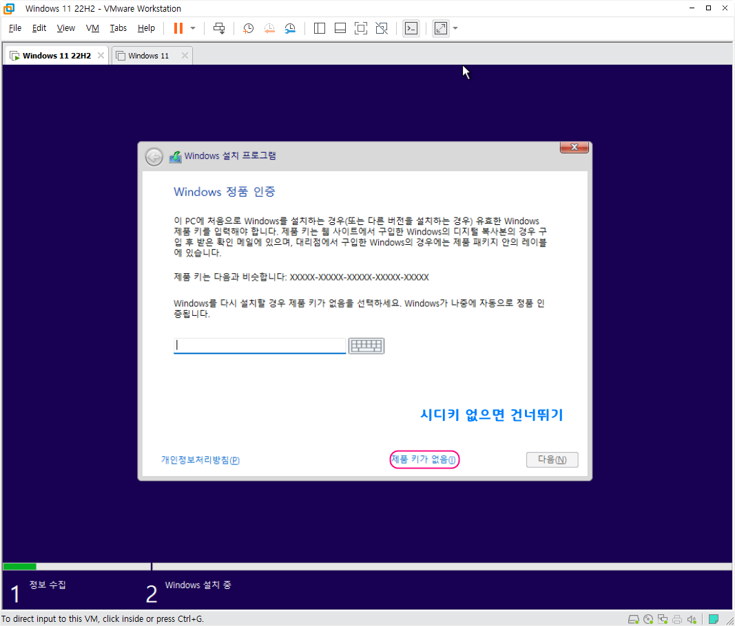Image resolution: width=735 pixels, height=626 pixels.
Task: Select the Windows 11 22H2 tab
Action: (56, 56)
